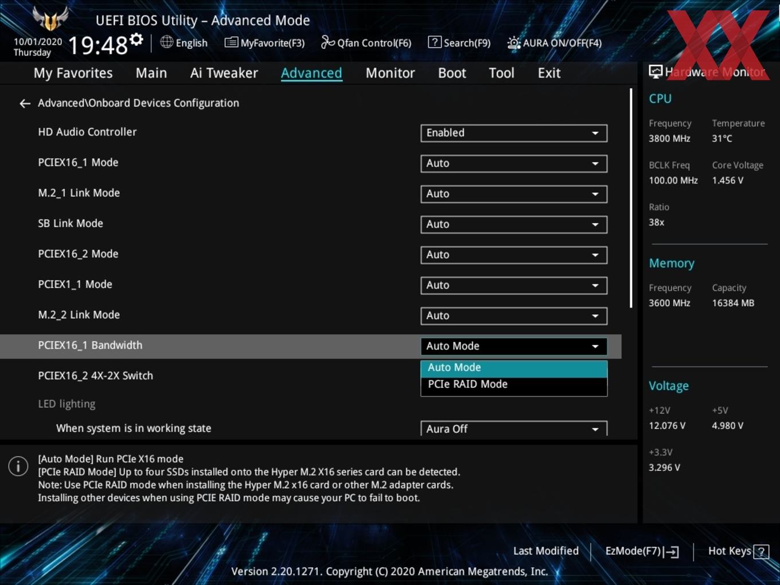Open HD Audio Controller dropdown

point(514,133)
